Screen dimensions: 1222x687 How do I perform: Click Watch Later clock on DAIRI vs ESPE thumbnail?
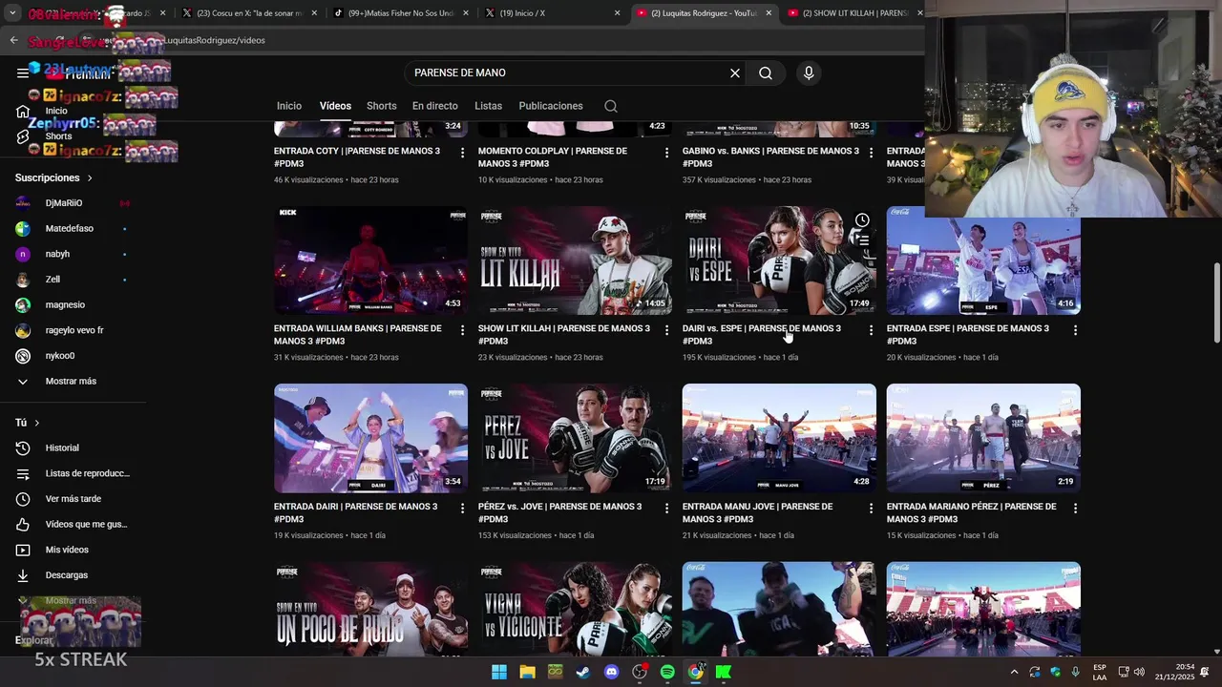pyautogui.click(x=862, y=220)
